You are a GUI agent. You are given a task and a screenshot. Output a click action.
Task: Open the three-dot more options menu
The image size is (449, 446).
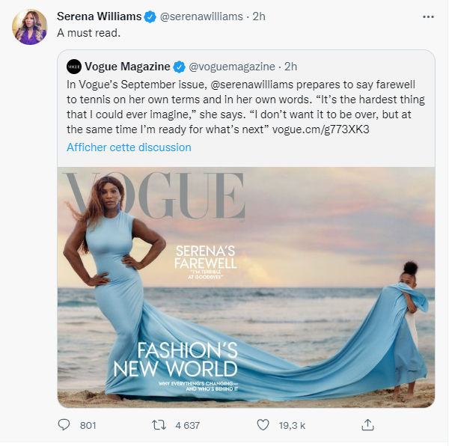coord(427,16)
